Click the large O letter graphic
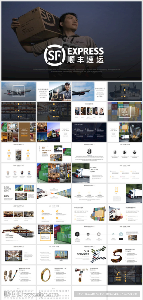This screenshot has width=143, height=300. click(46, 275)
